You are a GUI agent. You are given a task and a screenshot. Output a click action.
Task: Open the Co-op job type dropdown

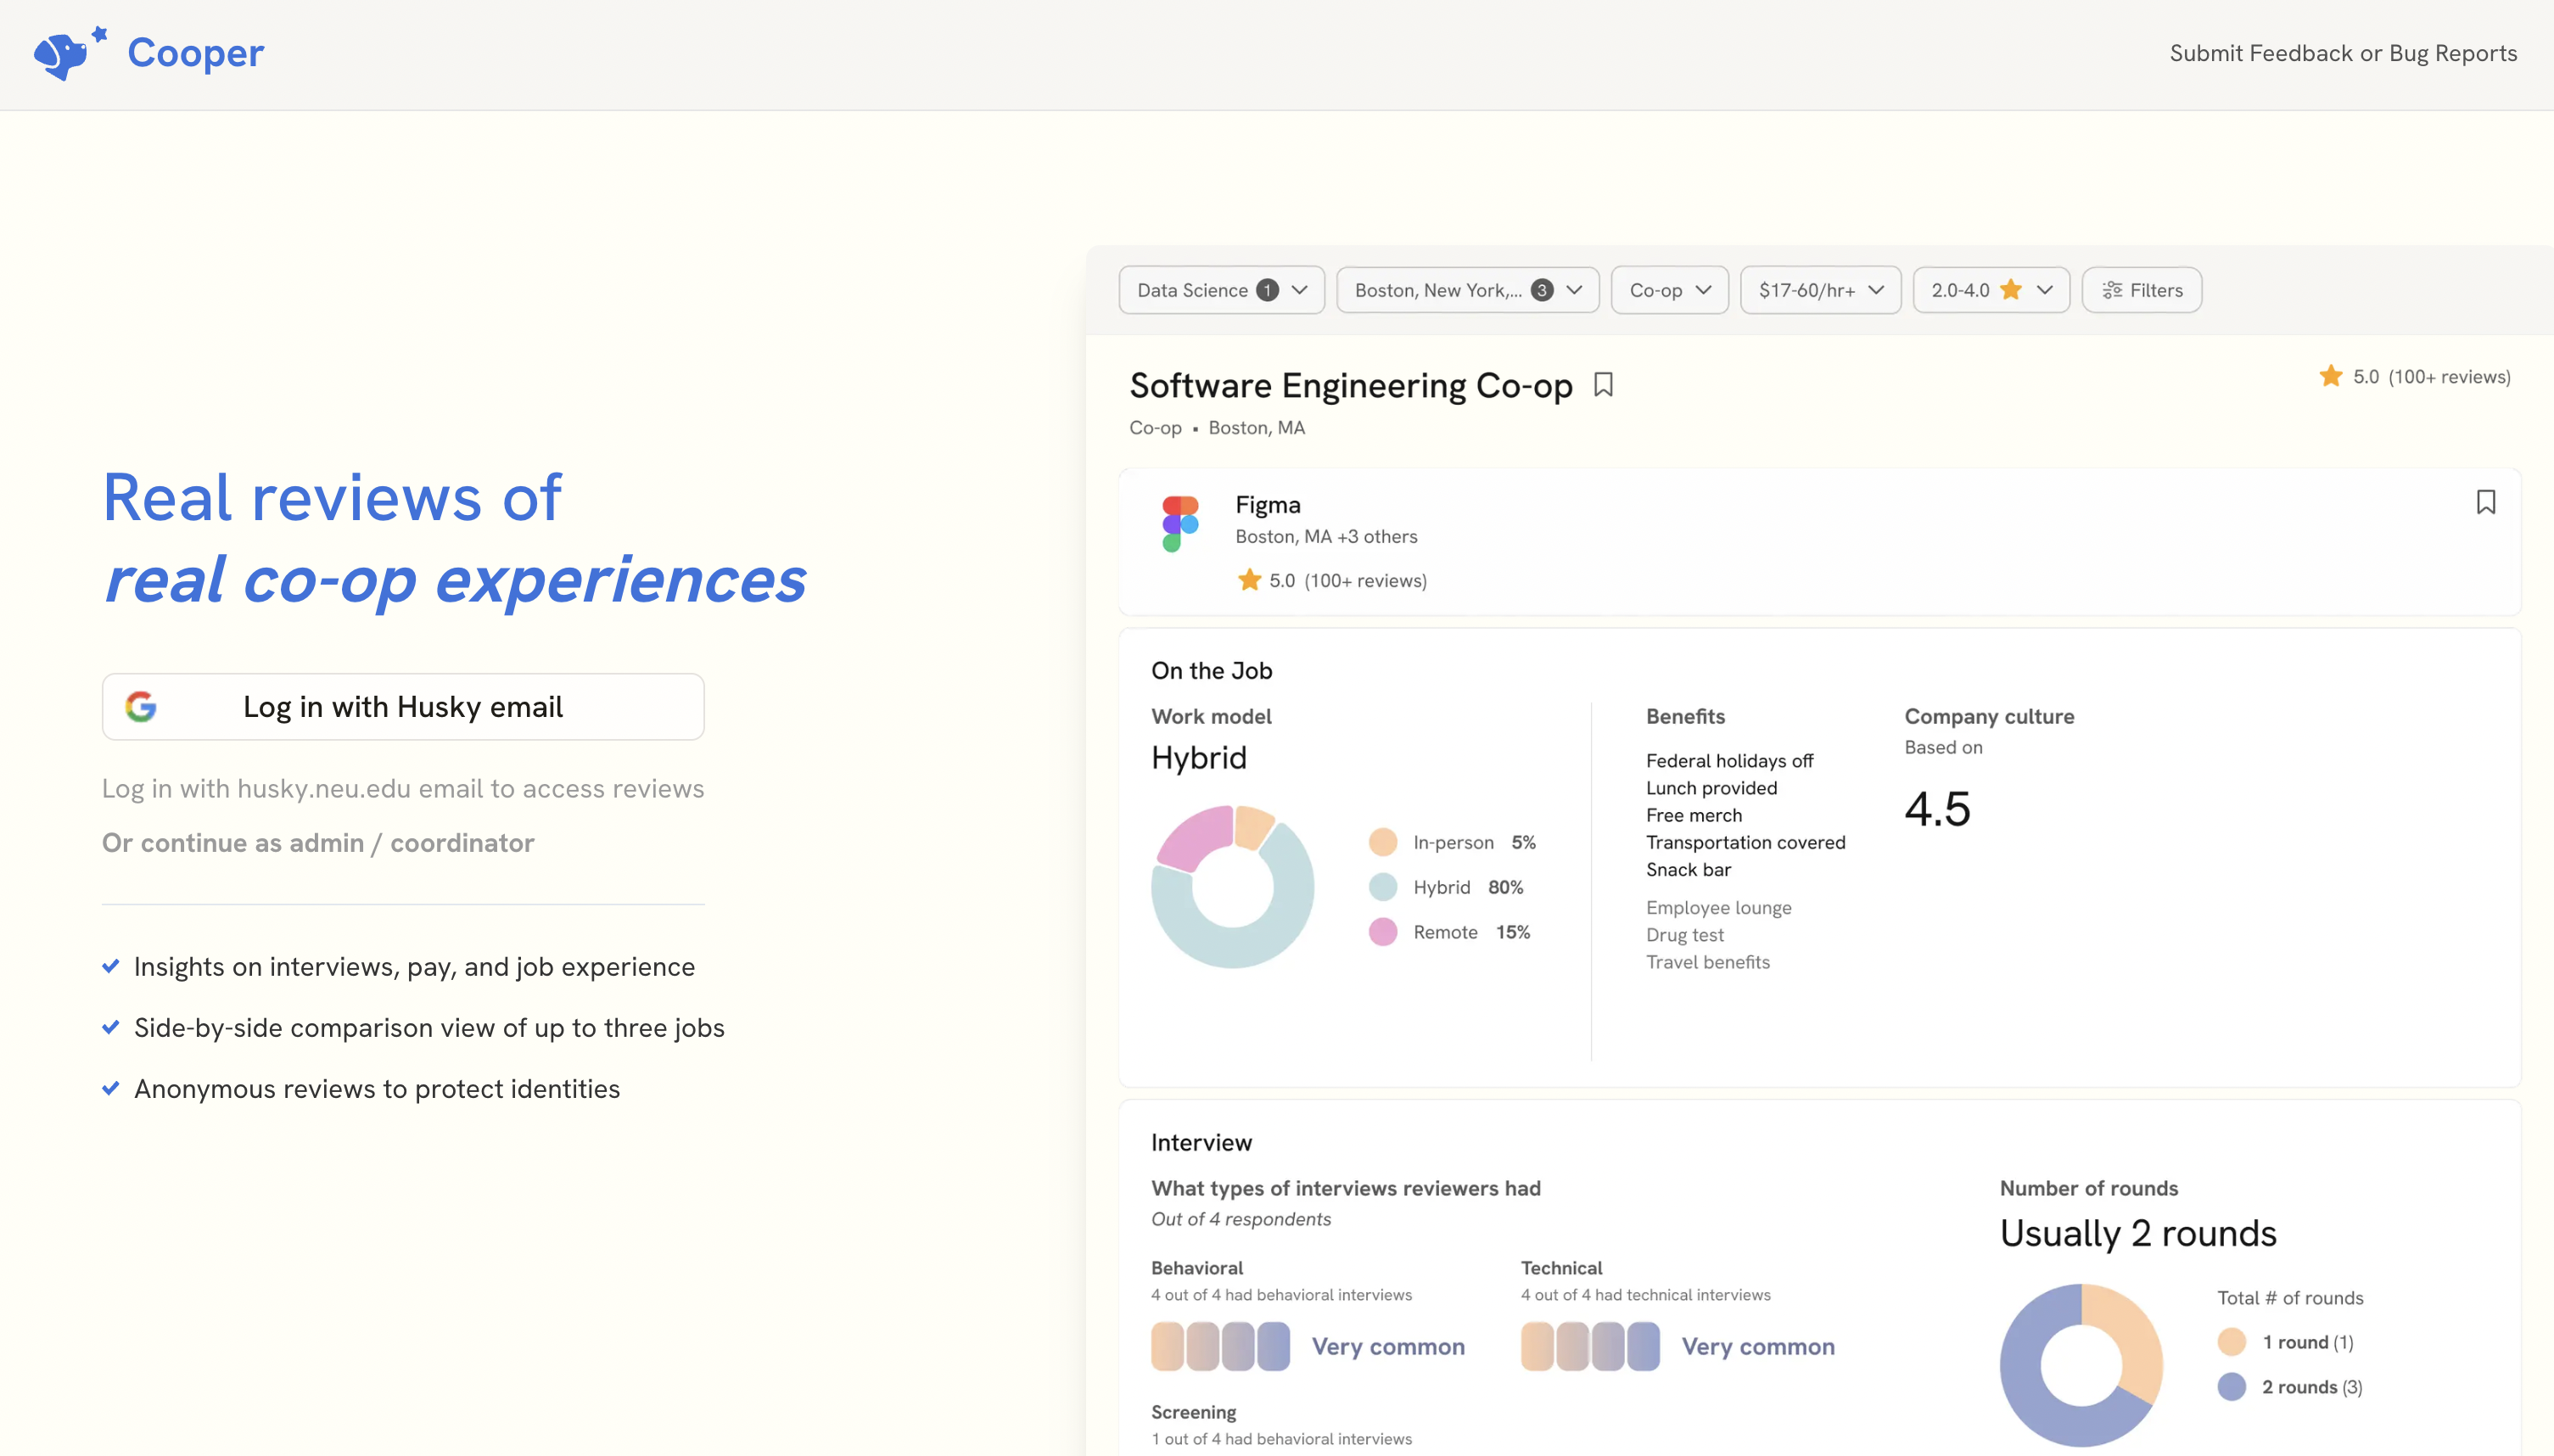coord(1670,290)
